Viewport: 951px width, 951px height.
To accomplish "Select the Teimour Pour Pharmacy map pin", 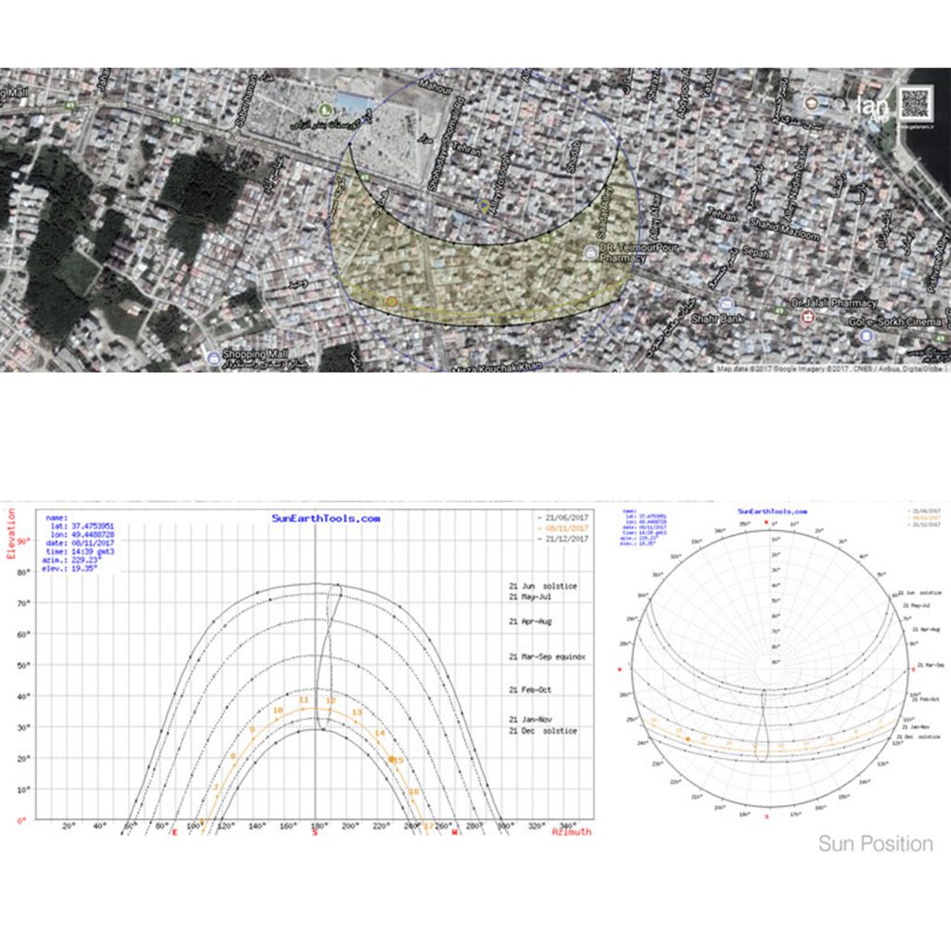I will coord(590,253).
